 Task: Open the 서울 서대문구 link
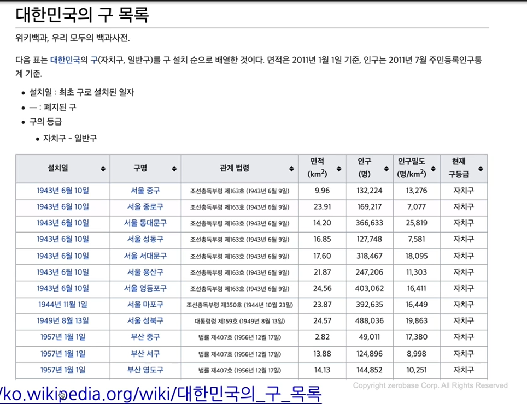(145, 256)
